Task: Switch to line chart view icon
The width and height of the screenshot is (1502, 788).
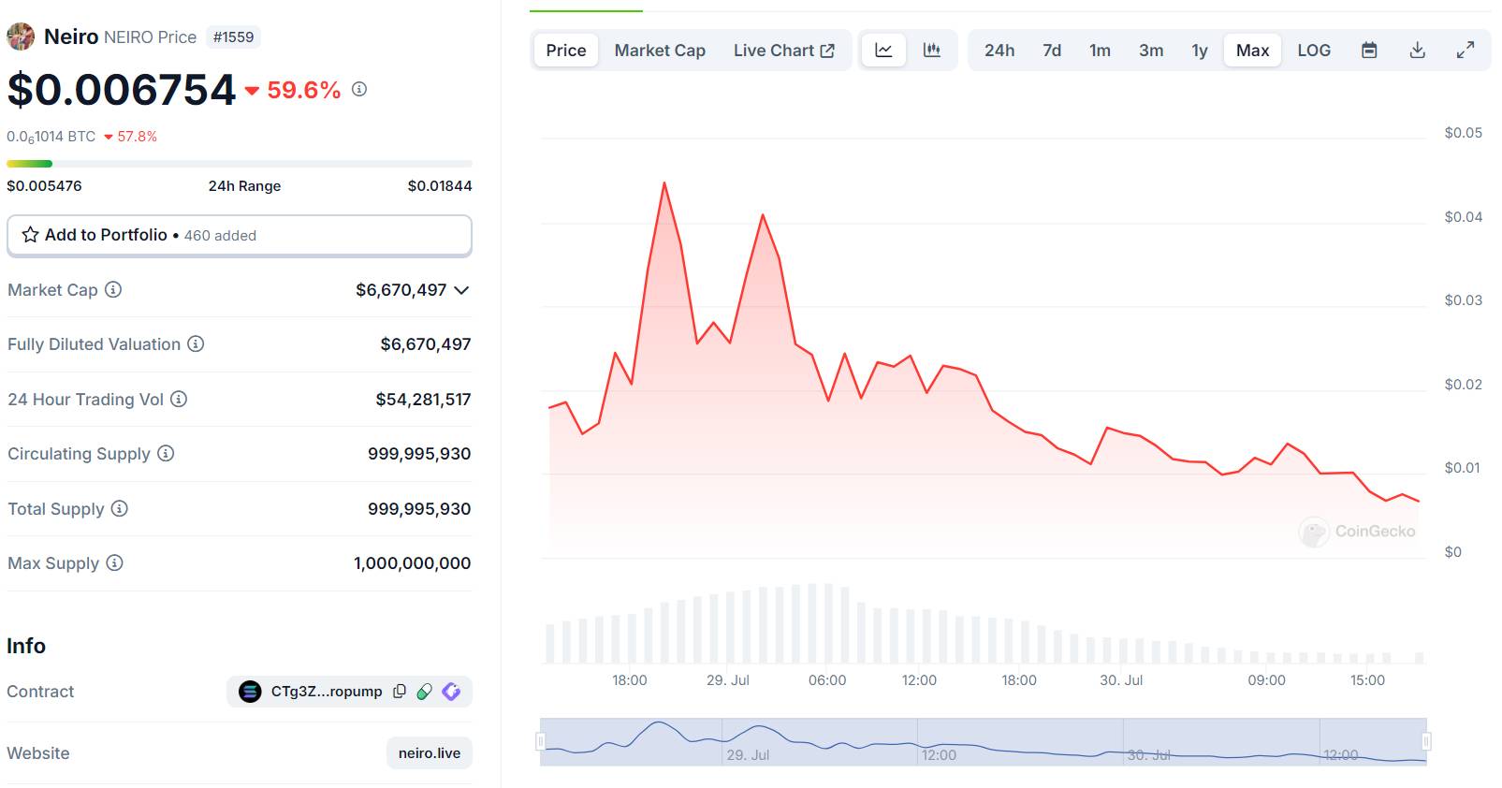Action: tap(883, 51)
